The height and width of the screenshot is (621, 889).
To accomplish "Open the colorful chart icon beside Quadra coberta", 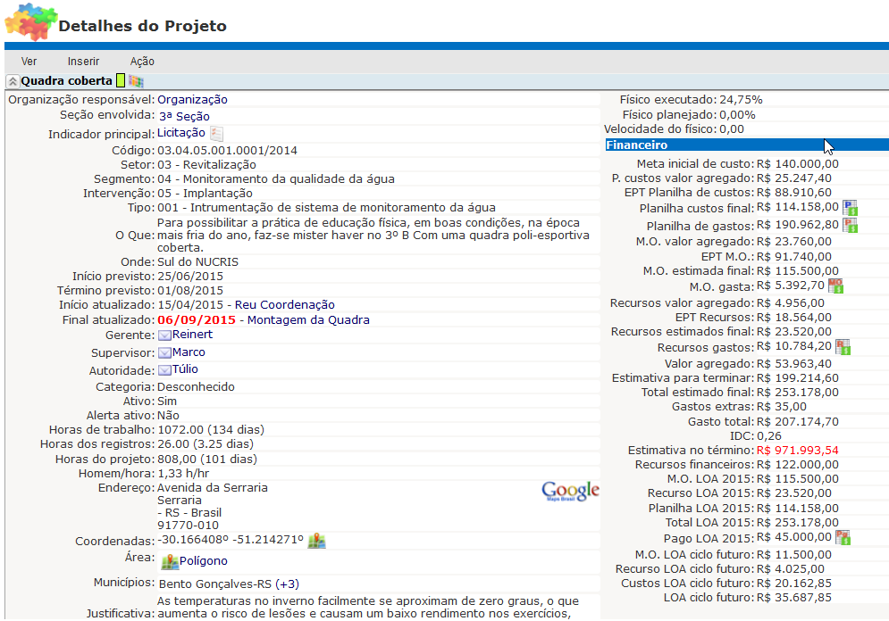I will [136, 81].
